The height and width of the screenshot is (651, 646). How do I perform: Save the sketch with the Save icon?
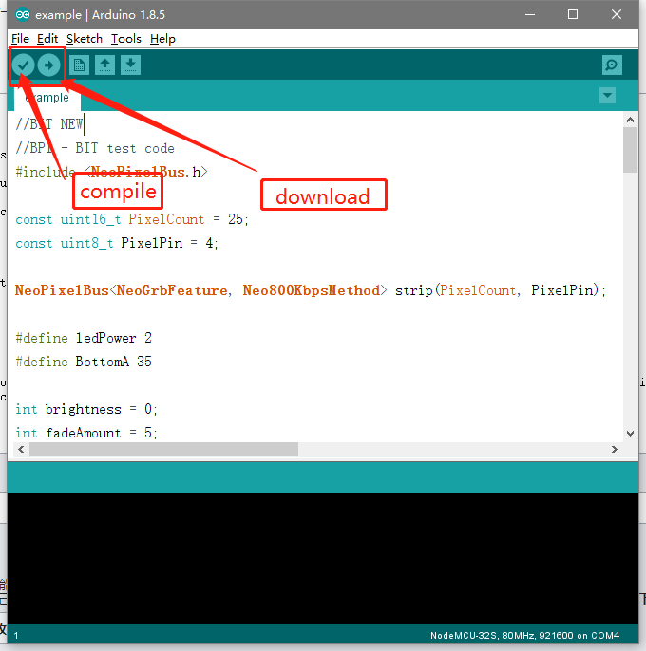(x=130, y=65)
